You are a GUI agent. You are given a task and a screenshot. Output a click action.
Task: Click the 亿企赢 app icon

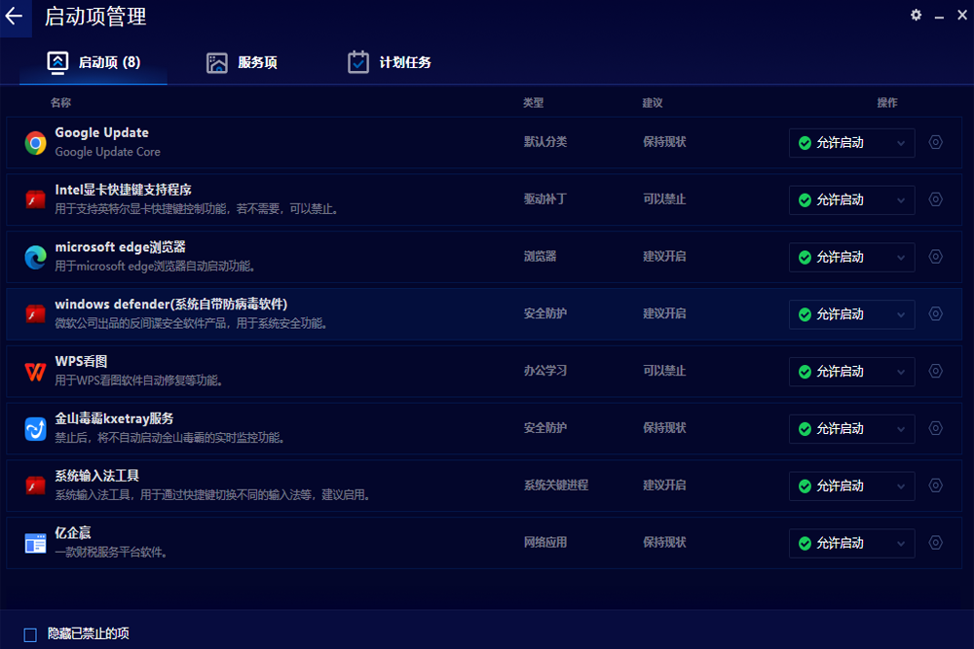(36, 543)
